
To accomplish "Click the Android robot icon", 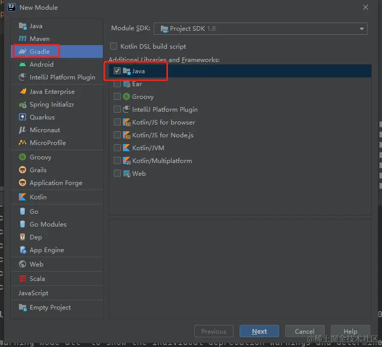I will coord(23,65).
